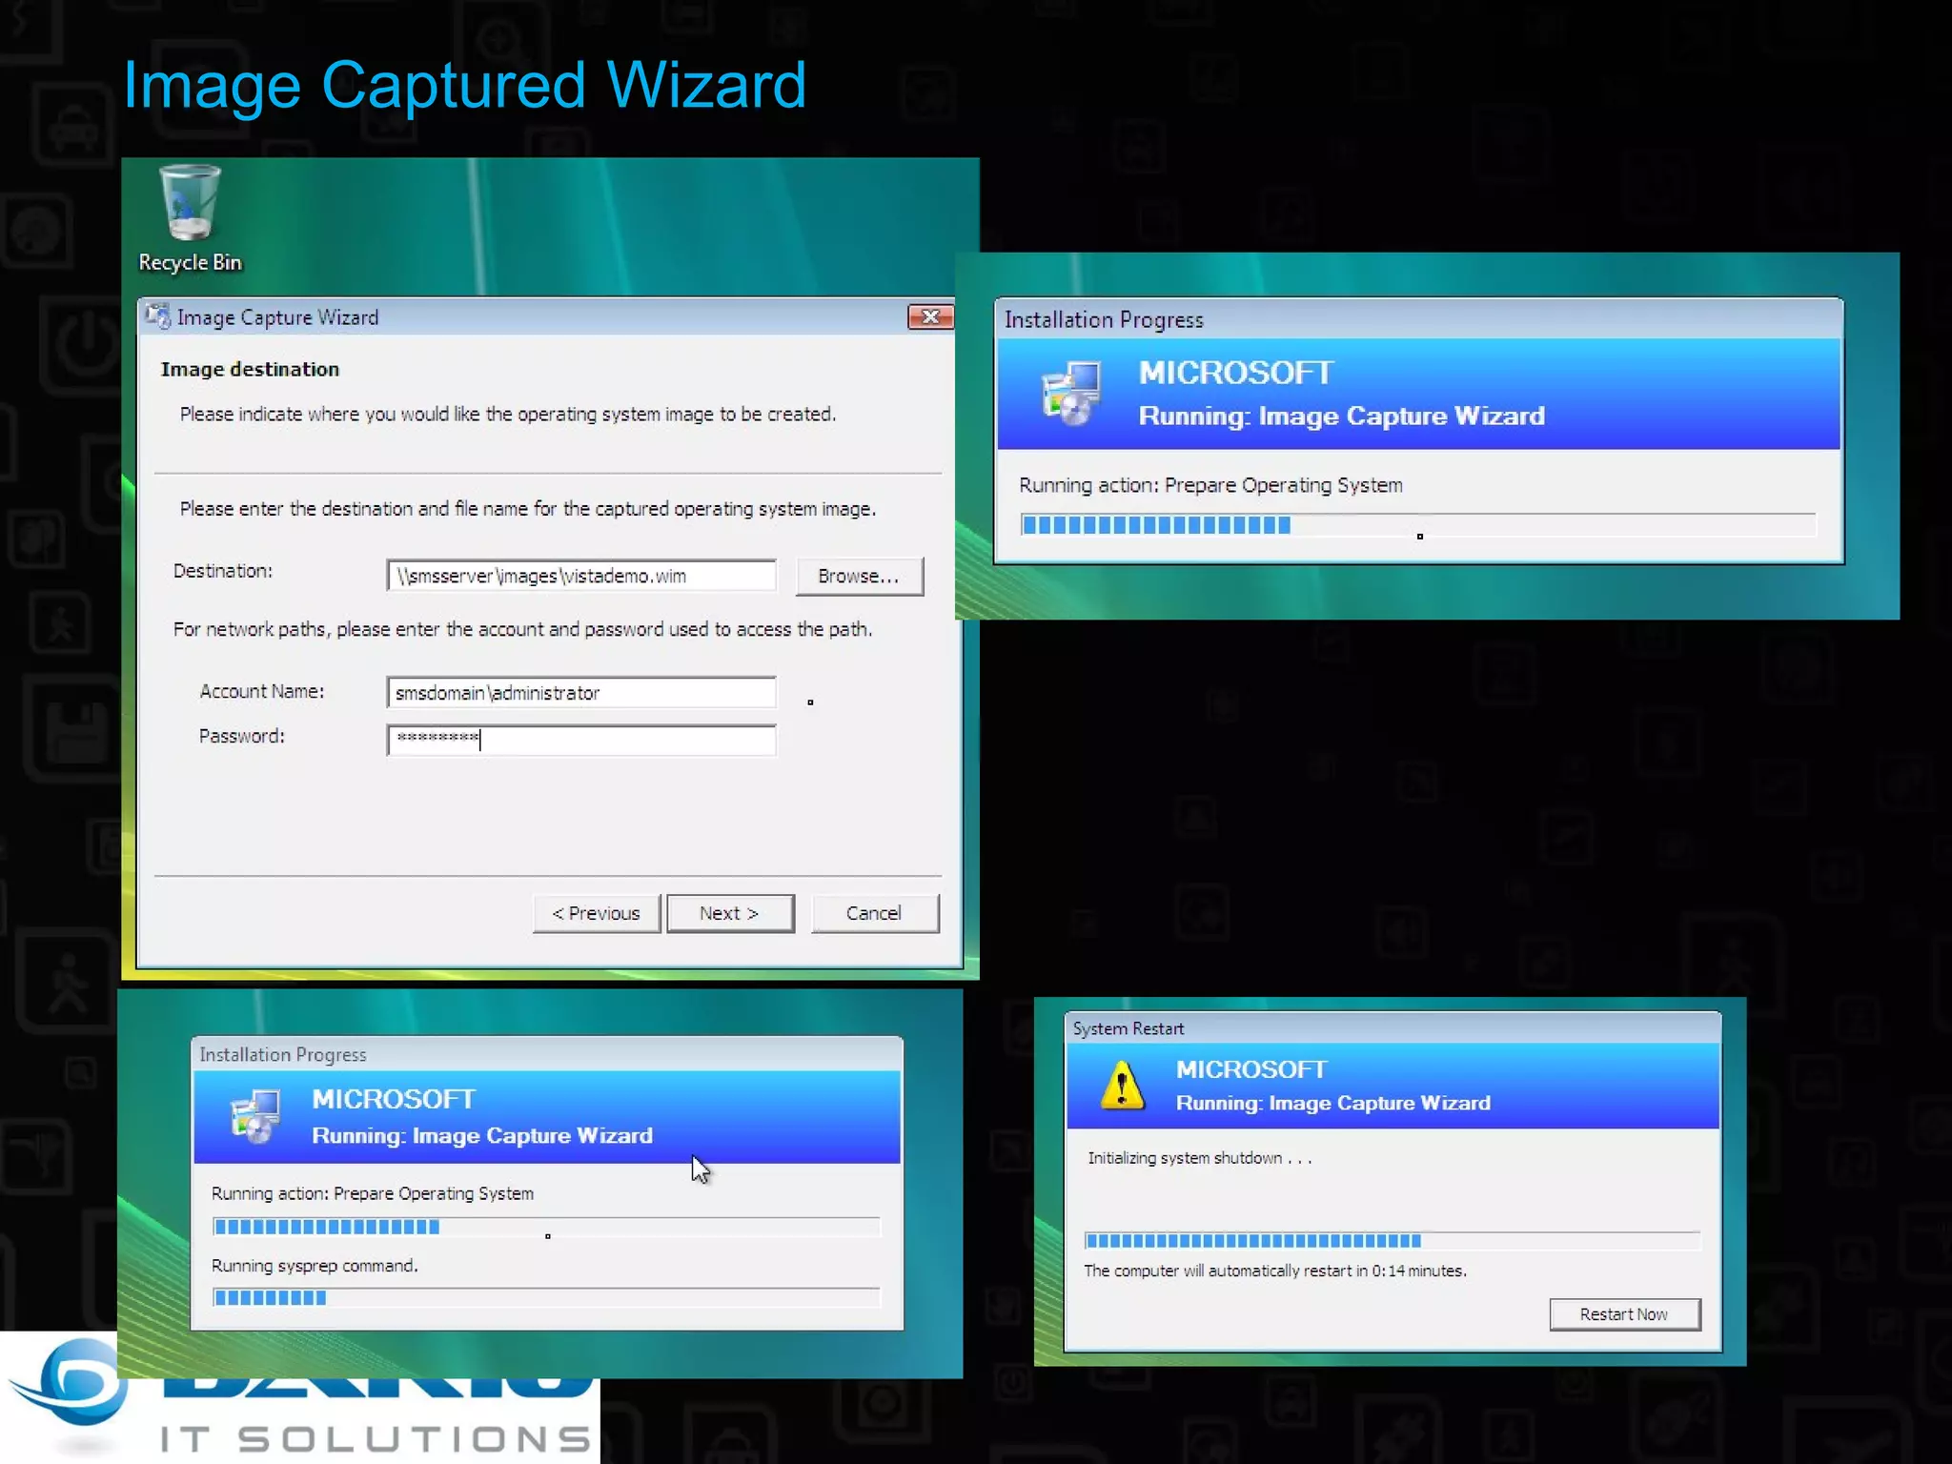Viewport: 1952px width, 1464px height.
Task: Click the Browse... button
Action: (859, 576)
